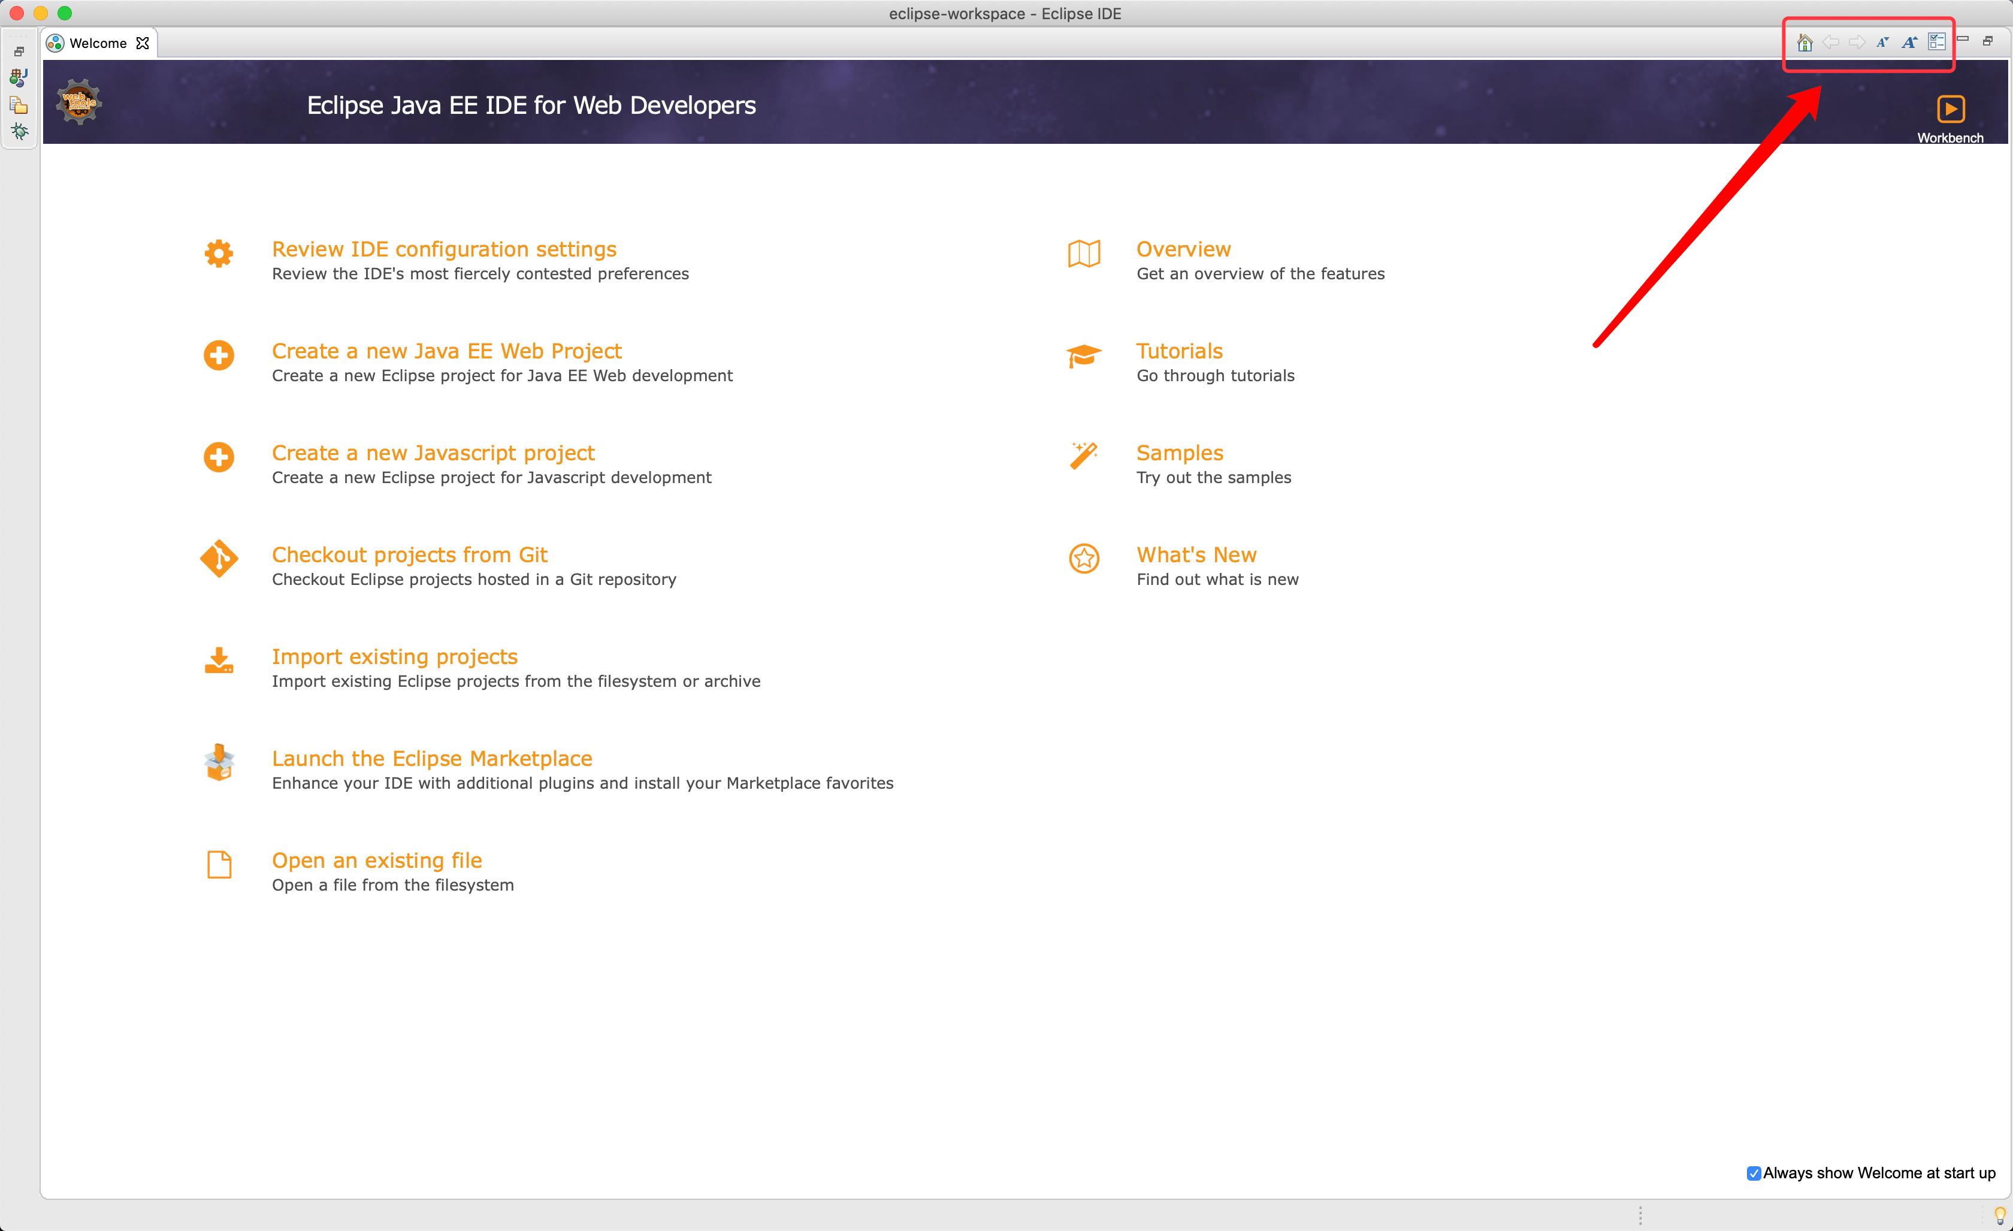The width and height of the screenshot is (2013, 1231).
Task: Open the Tutorials link
Action: 1180,351
